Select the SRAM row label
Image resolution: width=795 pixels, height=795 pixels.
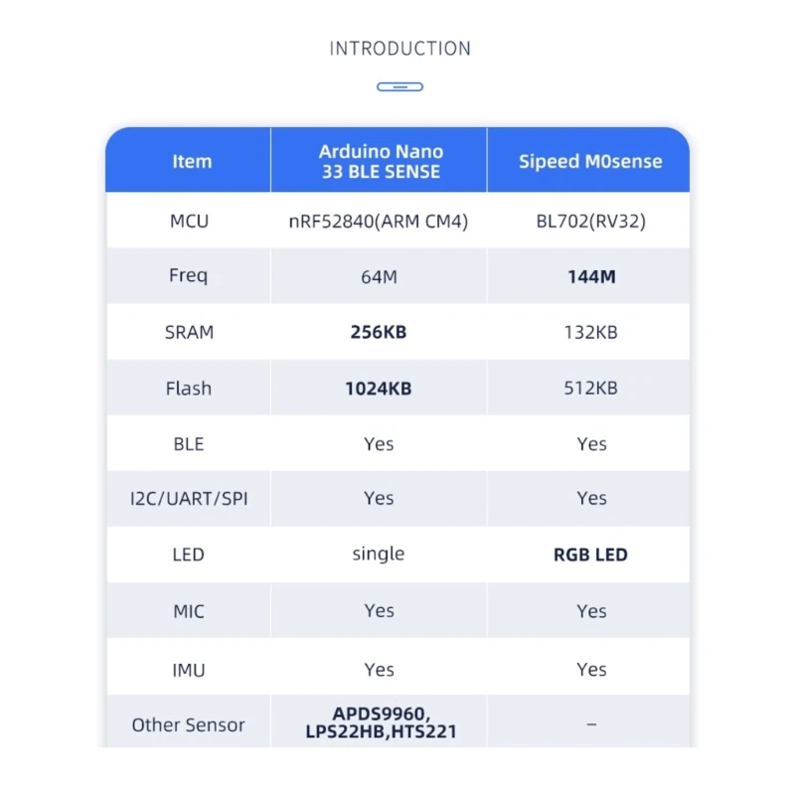189,332
